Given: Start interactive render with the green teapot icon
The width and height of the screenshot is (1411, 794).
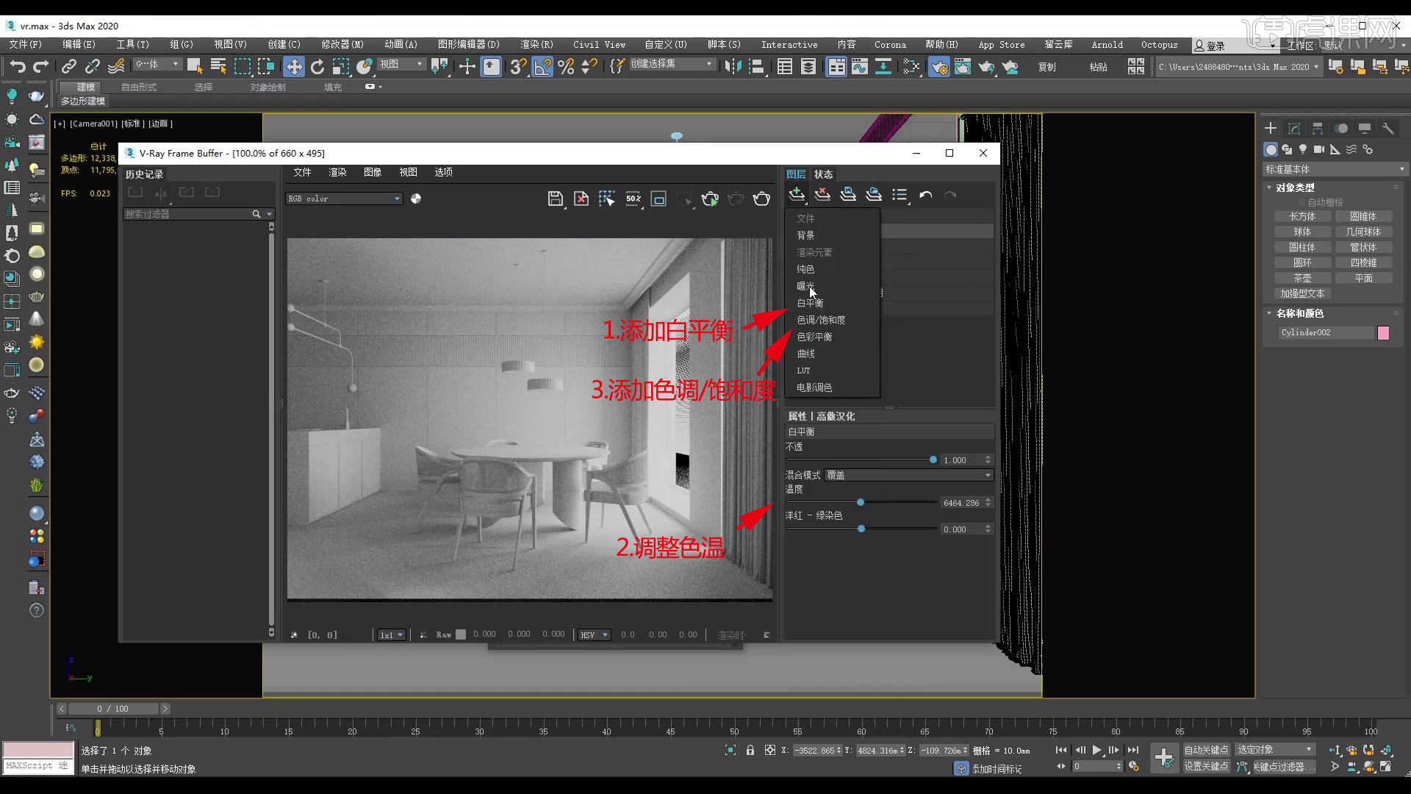Looking at the screenshot, I should pyautogui.click(x=710, y=198).
